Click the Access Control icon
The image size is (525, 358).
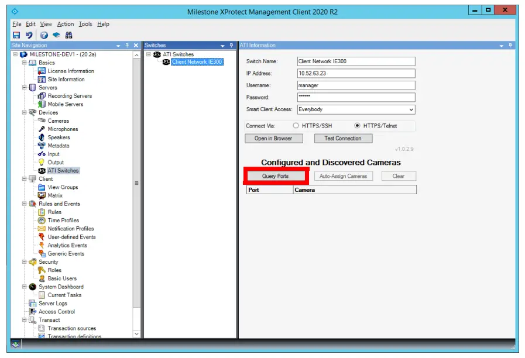[32, 311]
